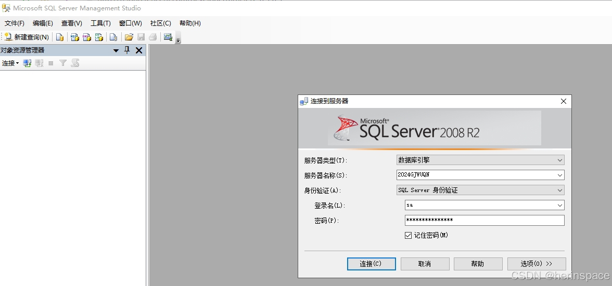Image resolution: width=612 pixels, height=286 pixels.
Task: Click the Object Explorer script icon
Action: coord(75,63)
